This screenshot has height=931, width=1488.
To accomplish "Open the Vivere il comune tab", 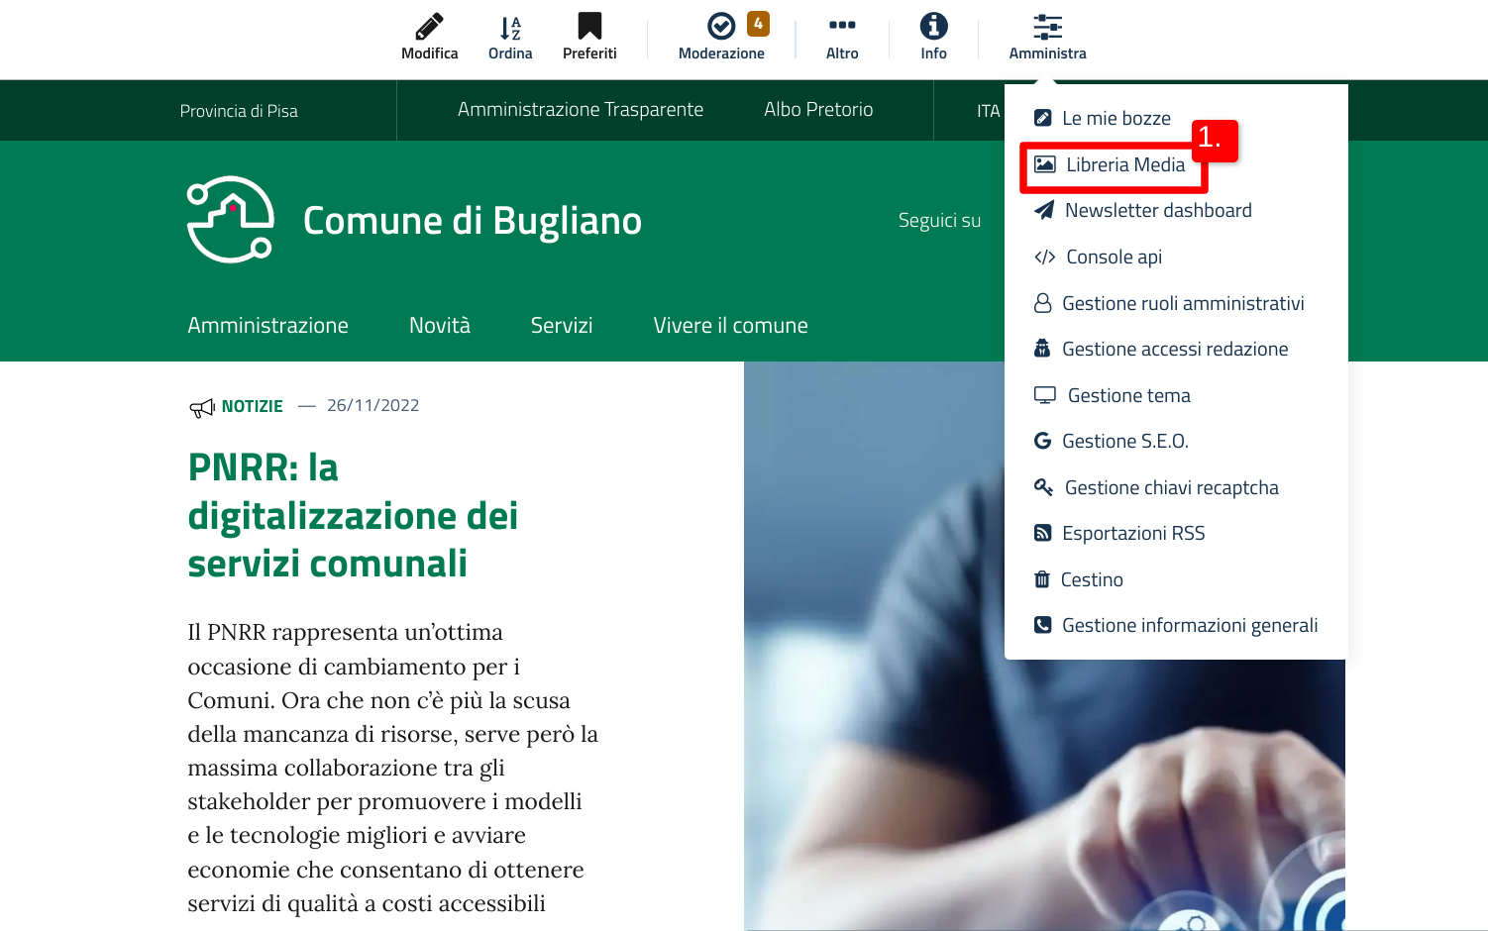I will pos(730,325).
